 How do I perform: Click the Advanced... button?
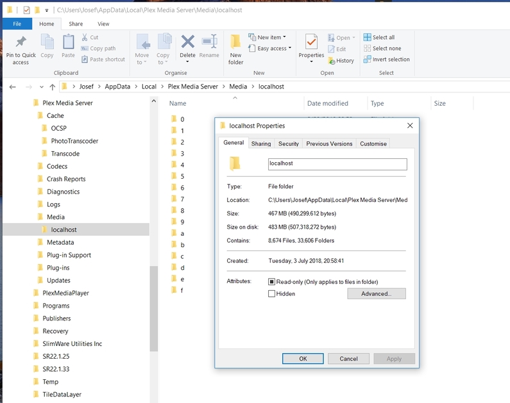click(376, 293)
